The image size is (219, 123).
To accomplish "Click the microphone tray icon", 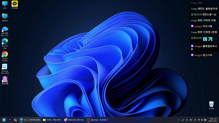I will click(x=187, y=120).
